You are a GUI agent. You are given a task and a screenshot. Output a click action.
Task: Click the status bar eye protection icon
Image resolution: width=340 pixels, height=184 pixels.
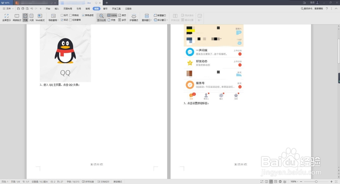click(285, 182)
